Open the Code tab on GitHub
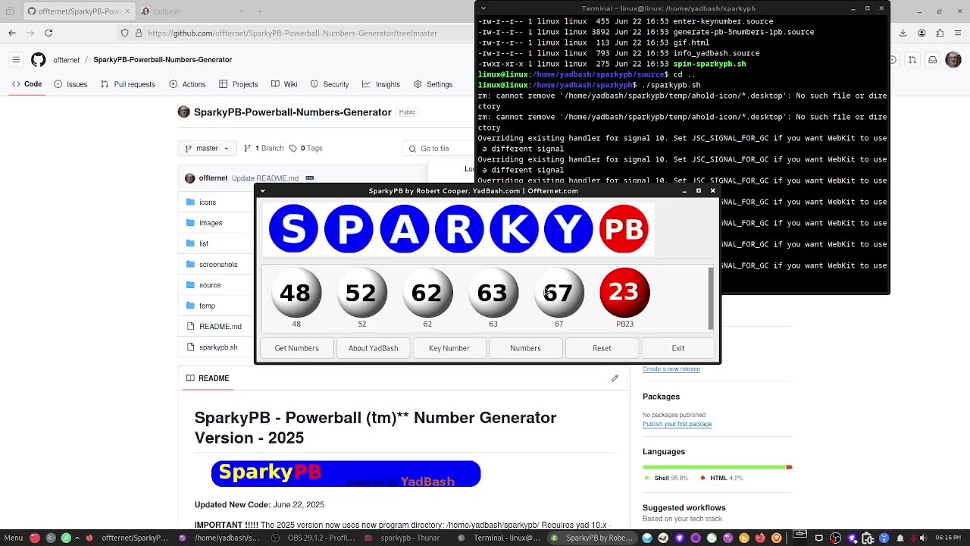The image size is (970, 546). point(27,84)
